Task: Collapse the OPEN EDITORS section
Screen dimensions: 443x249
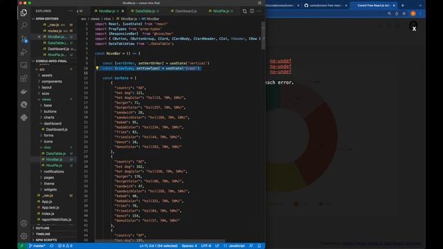Action: click(47, 19)
